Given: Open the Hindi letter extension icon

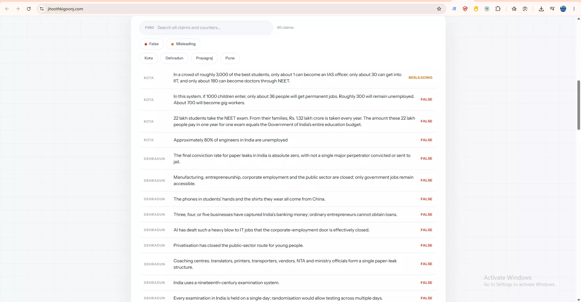Looking at the screenshot, I should pyautogui.click(x=454, y=9).
